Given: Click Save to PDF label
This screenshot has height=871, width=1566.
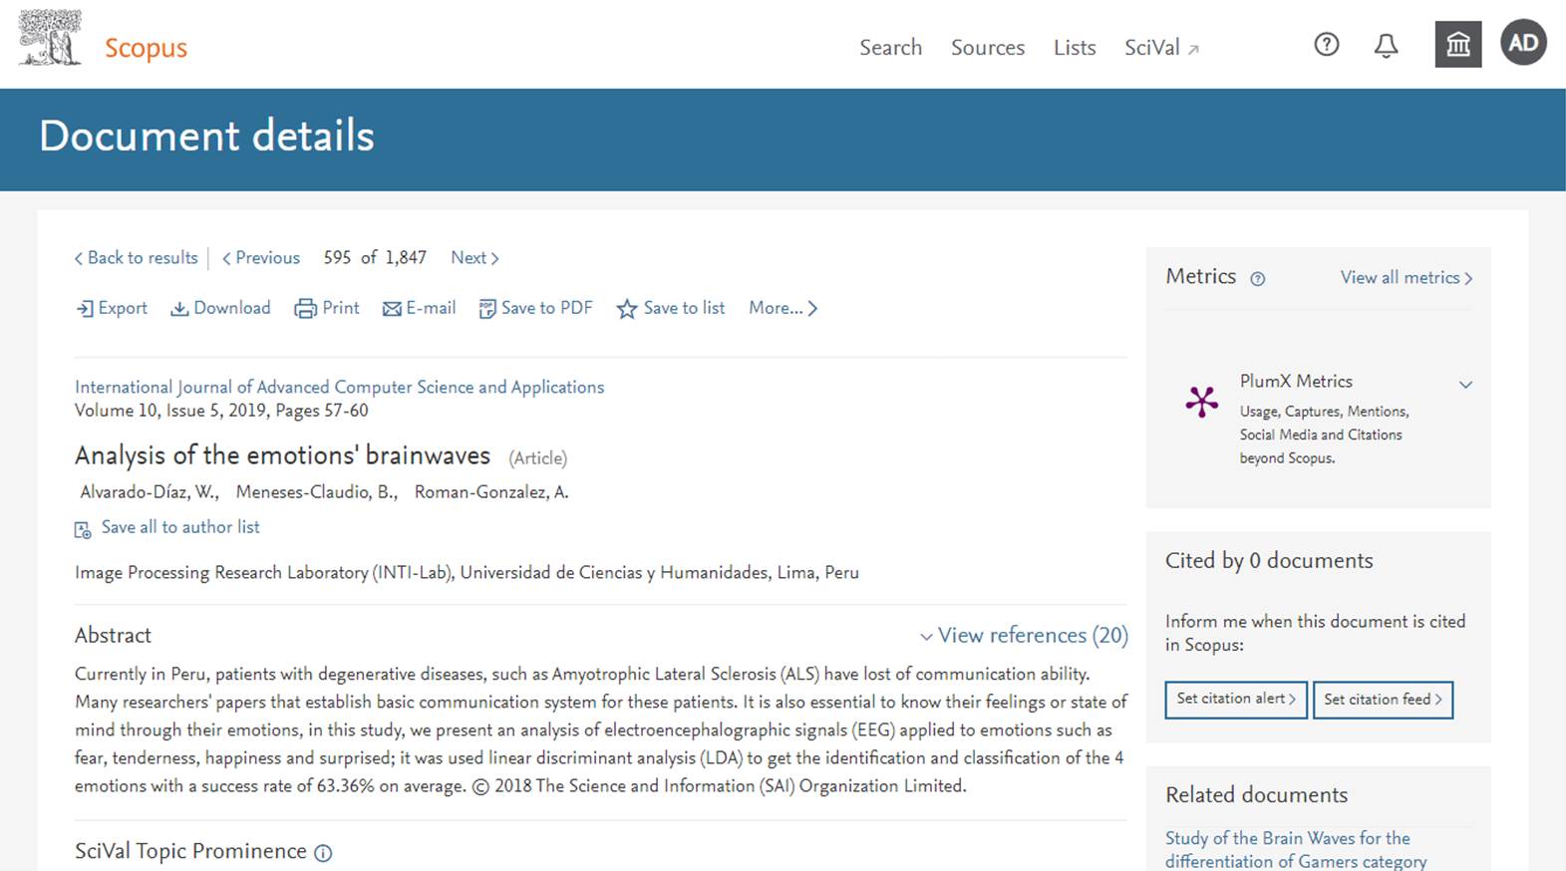Looking at the screenshot, I should click(x=546, y=308).
